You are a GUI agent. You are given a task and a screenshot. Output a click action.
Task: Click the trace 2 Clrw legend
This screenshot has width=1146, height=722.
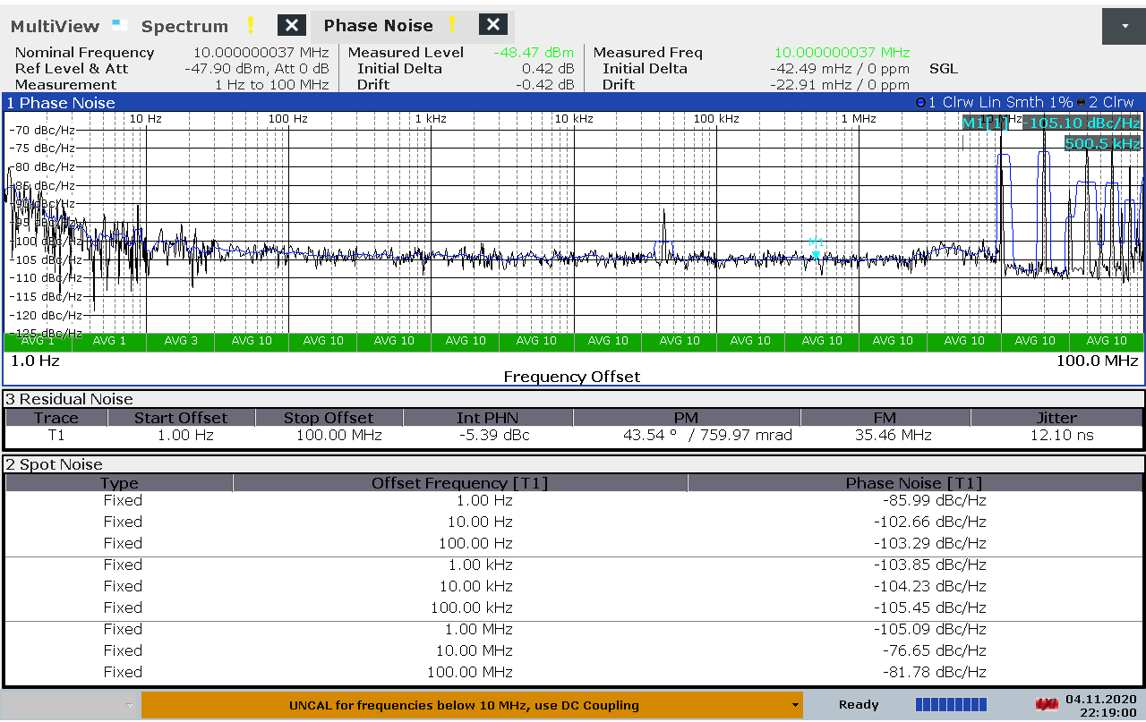pyautogui.click(x=1105, y=103)
